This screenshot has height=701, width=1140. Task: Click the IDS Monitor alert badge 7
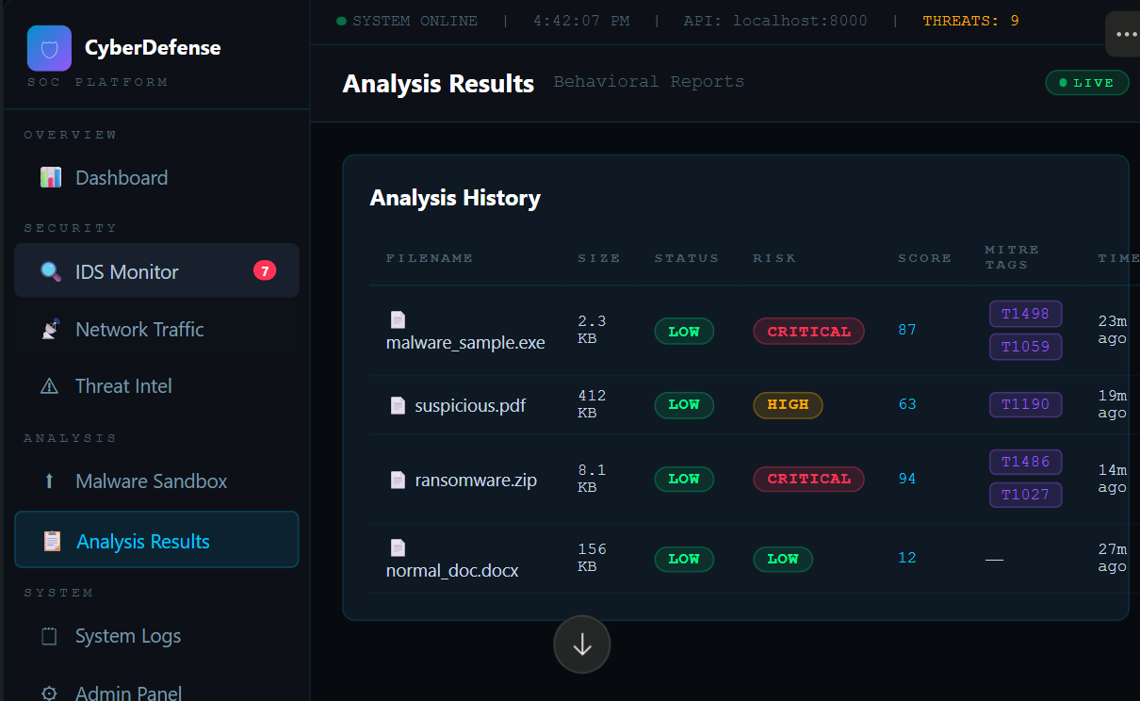[x=265, y=271]
